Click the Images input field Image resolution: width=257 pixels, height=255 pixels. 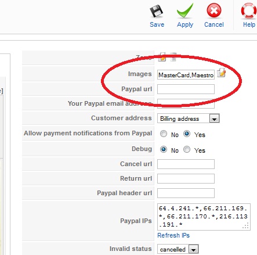(x=186, y=75)
